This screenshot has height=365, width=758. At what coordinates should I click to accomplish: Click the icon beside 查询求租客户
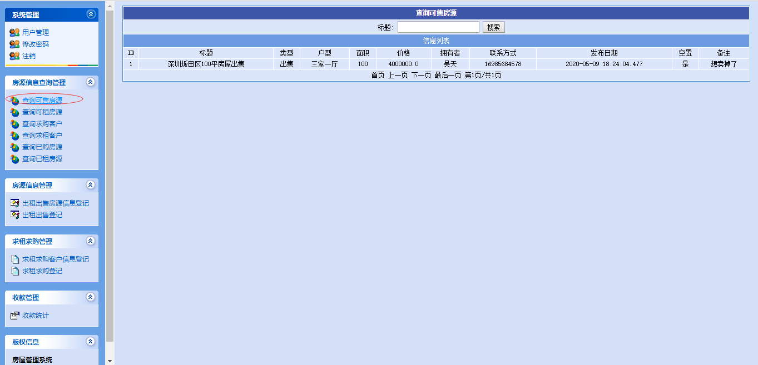click(14, 136)
